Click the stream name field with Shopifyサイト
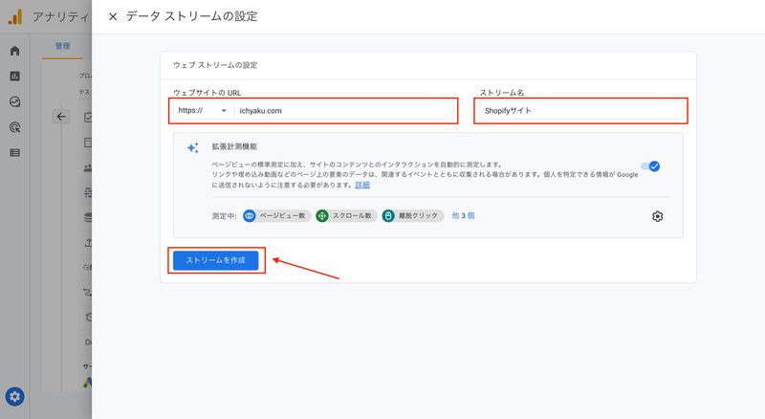Image resolution: width=765 pixels, height=419 pixels. pyautogui.click(x=581, y=111)
